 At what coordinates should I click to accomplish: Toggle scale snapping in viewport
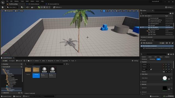pos(128,11)
